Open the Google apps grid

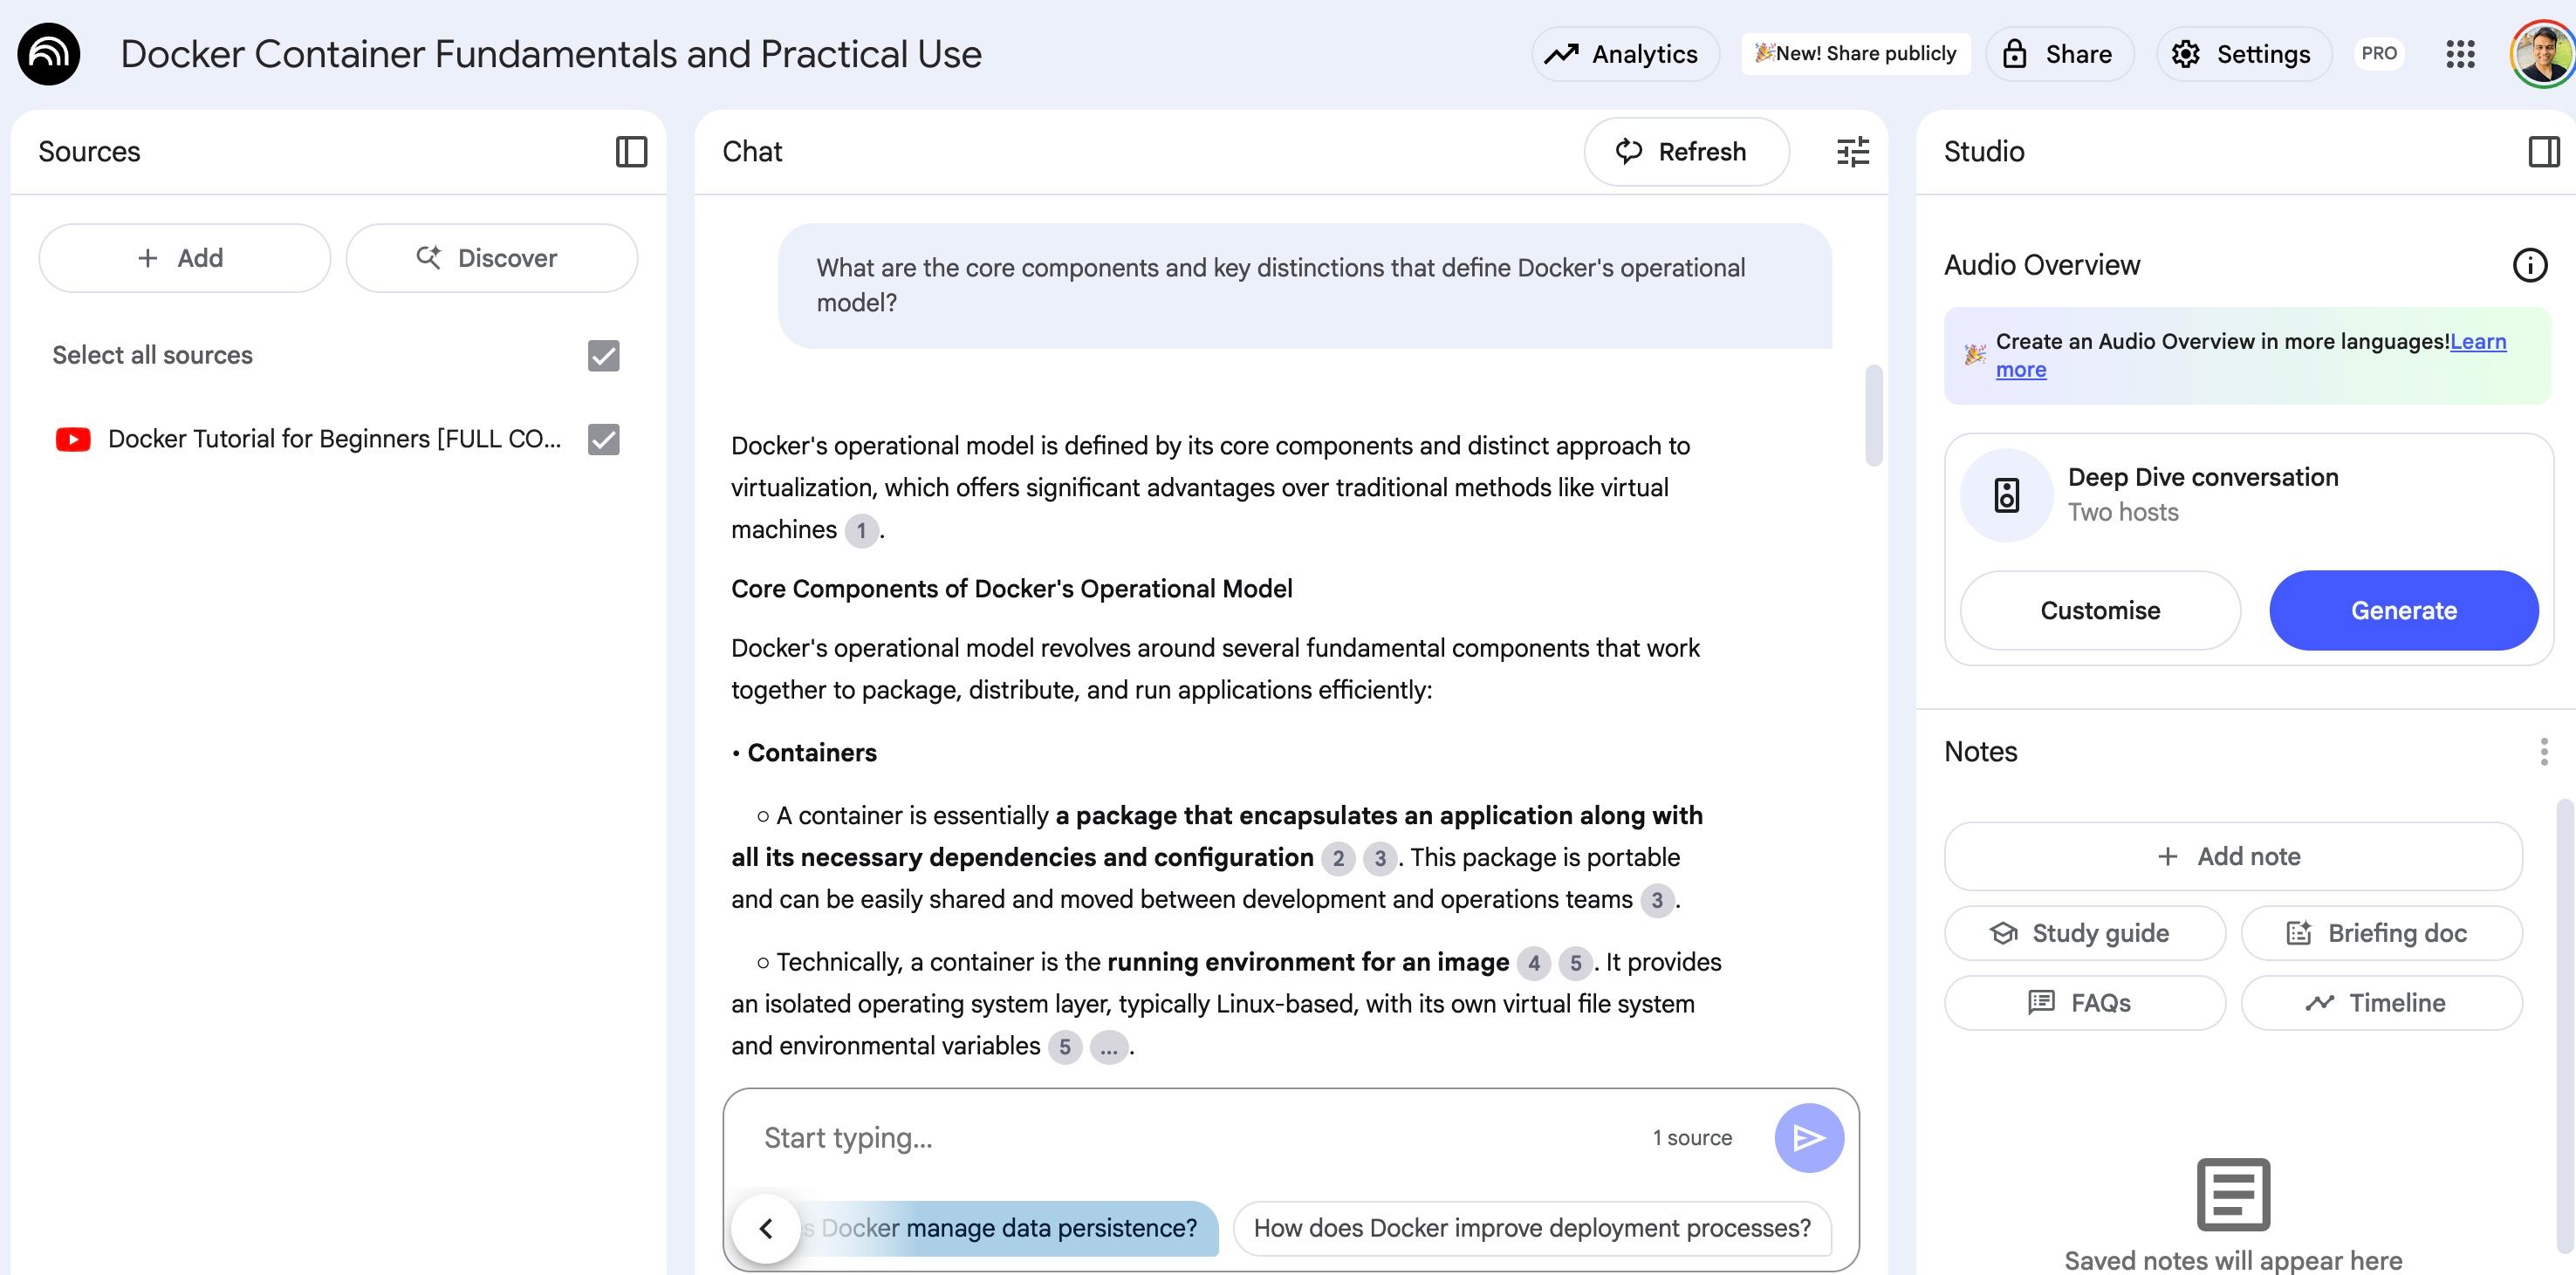click(x=2460, y=54)
